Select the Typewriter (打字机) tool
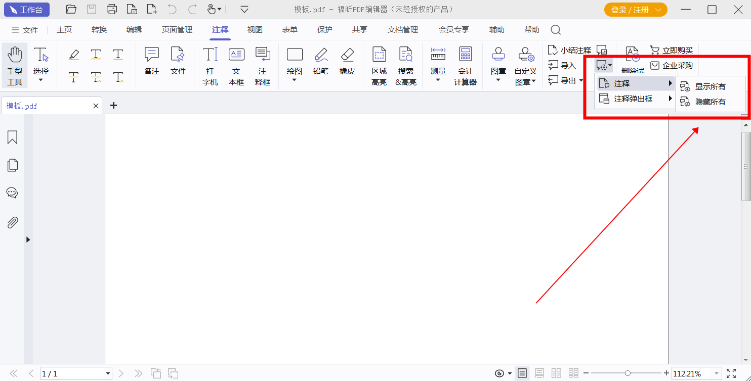751x381 pixels. coord(210,66)
